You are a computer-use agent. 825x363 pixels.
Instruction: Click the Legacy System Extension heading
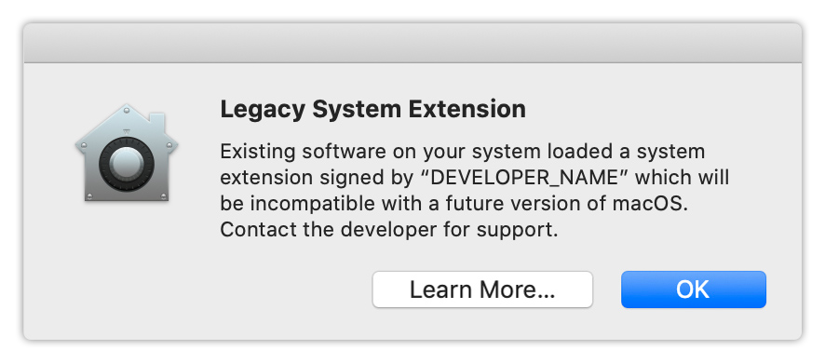372,110
